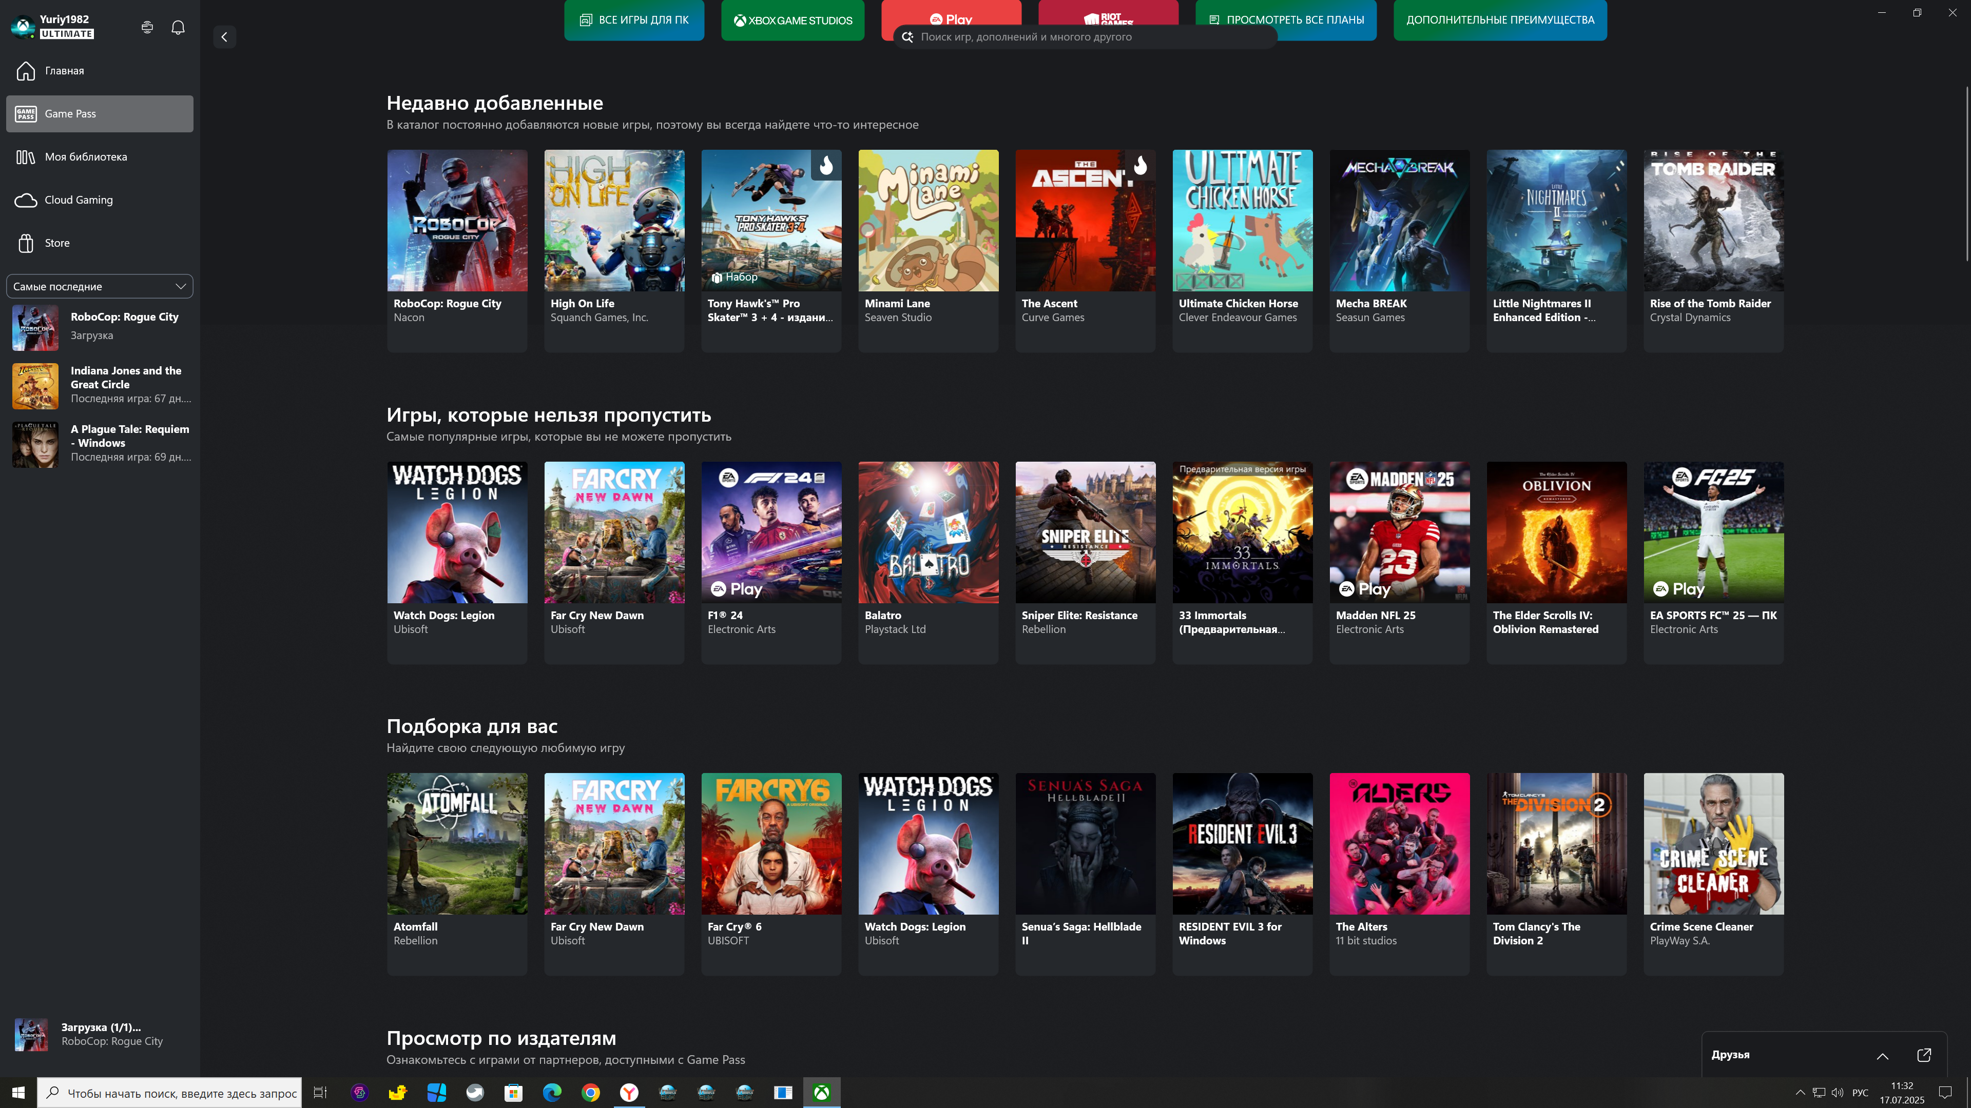1971x1108 pixels.
Task: Click the page vertical scrollbar
Action: [1967, 174]
